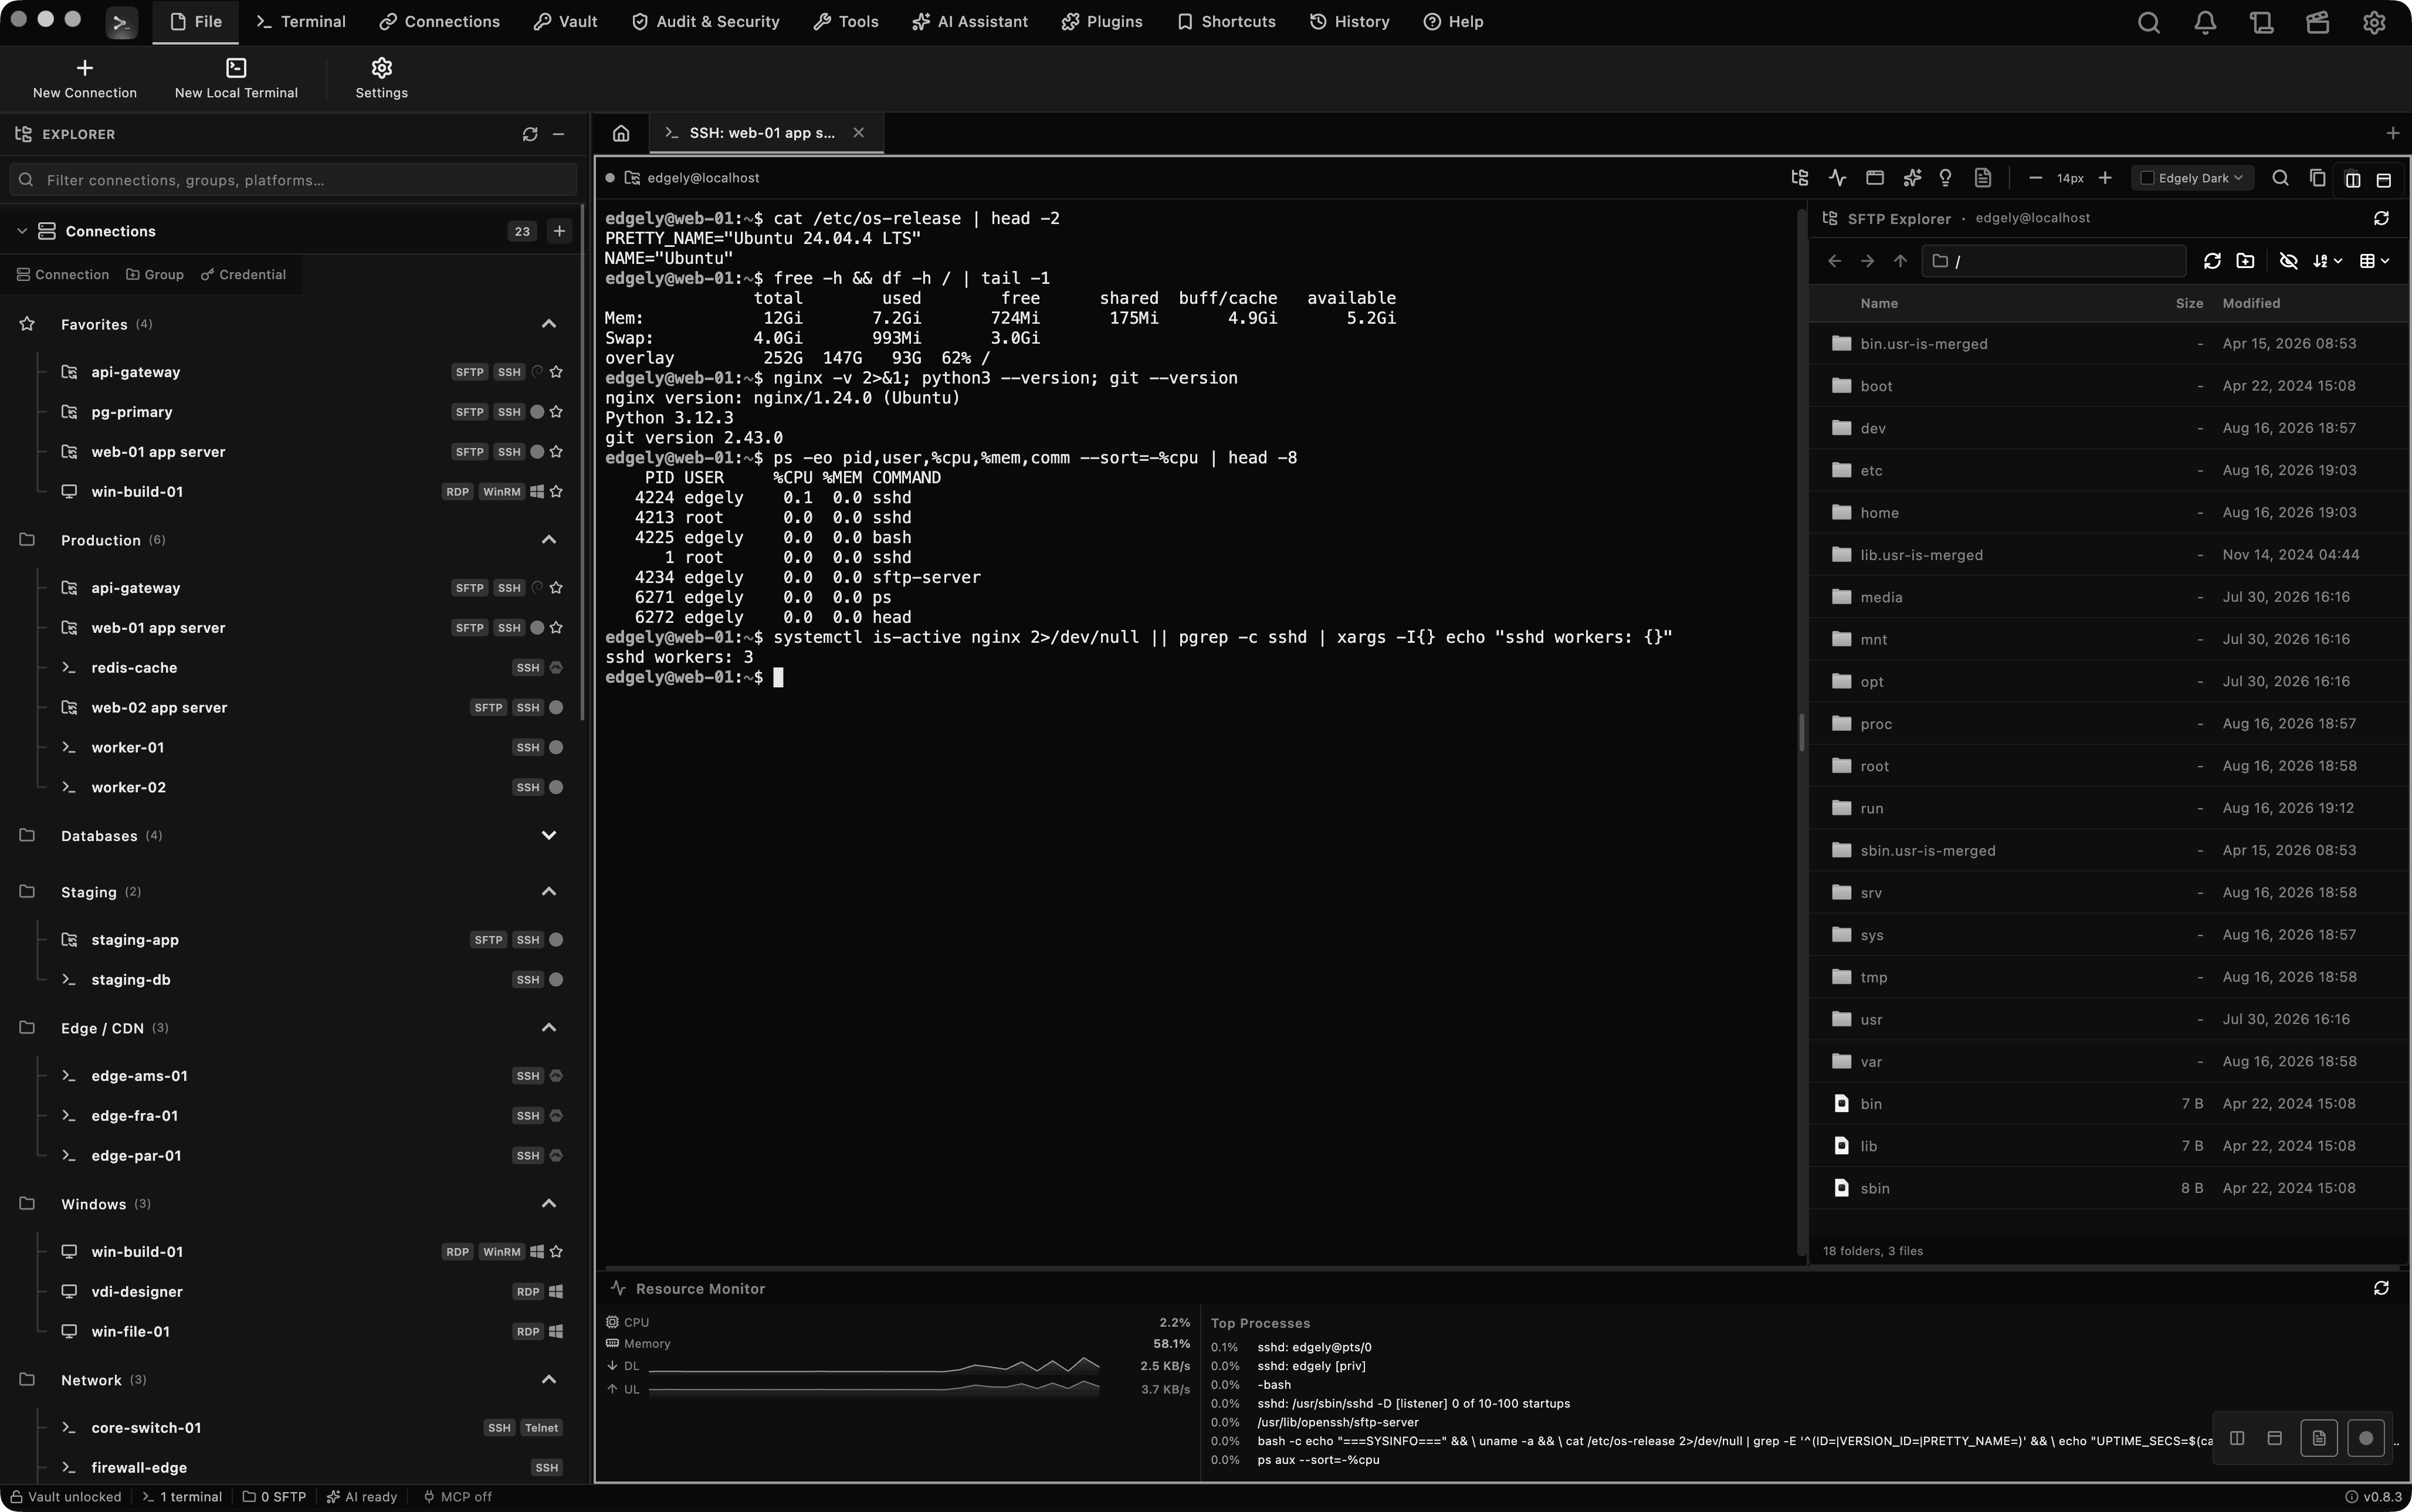2412x1512 pixels.
Task: Click MCP off status bar entry
Action: coord(458,1497)
